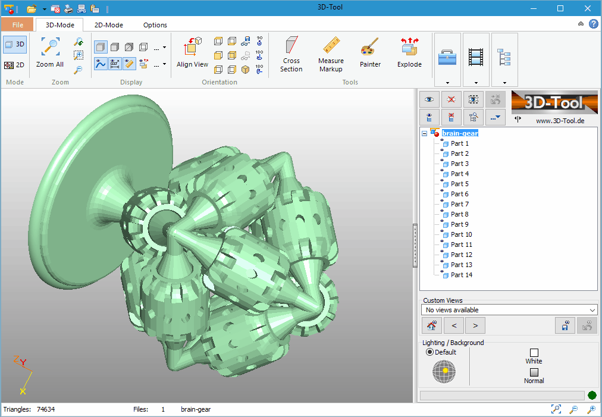Toggle visibility eye of Part 5
This screenshot has height=417, width=602.
[x=442, y=180]
